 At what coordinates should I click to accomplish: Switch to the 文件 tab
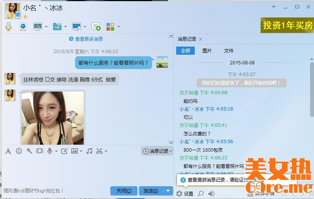coord(229,50)
